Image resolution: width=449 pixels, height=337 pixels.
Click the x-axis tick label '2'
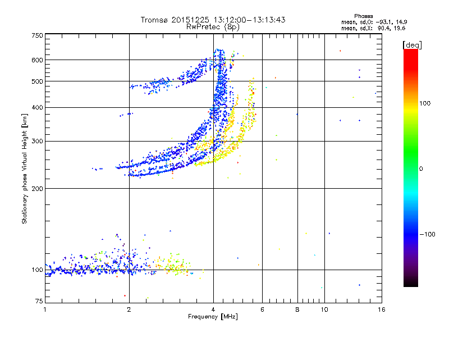tap(129, 309)
